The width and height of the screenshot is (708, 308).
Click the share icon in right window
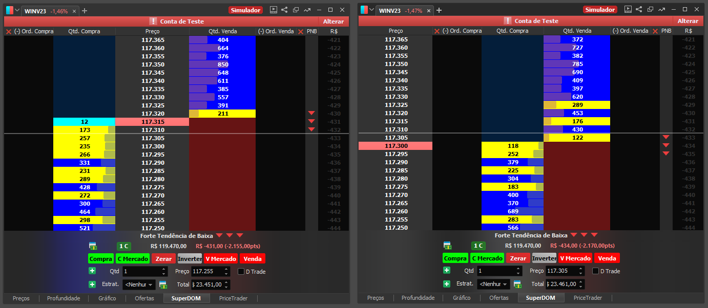[x=639, y=10]
